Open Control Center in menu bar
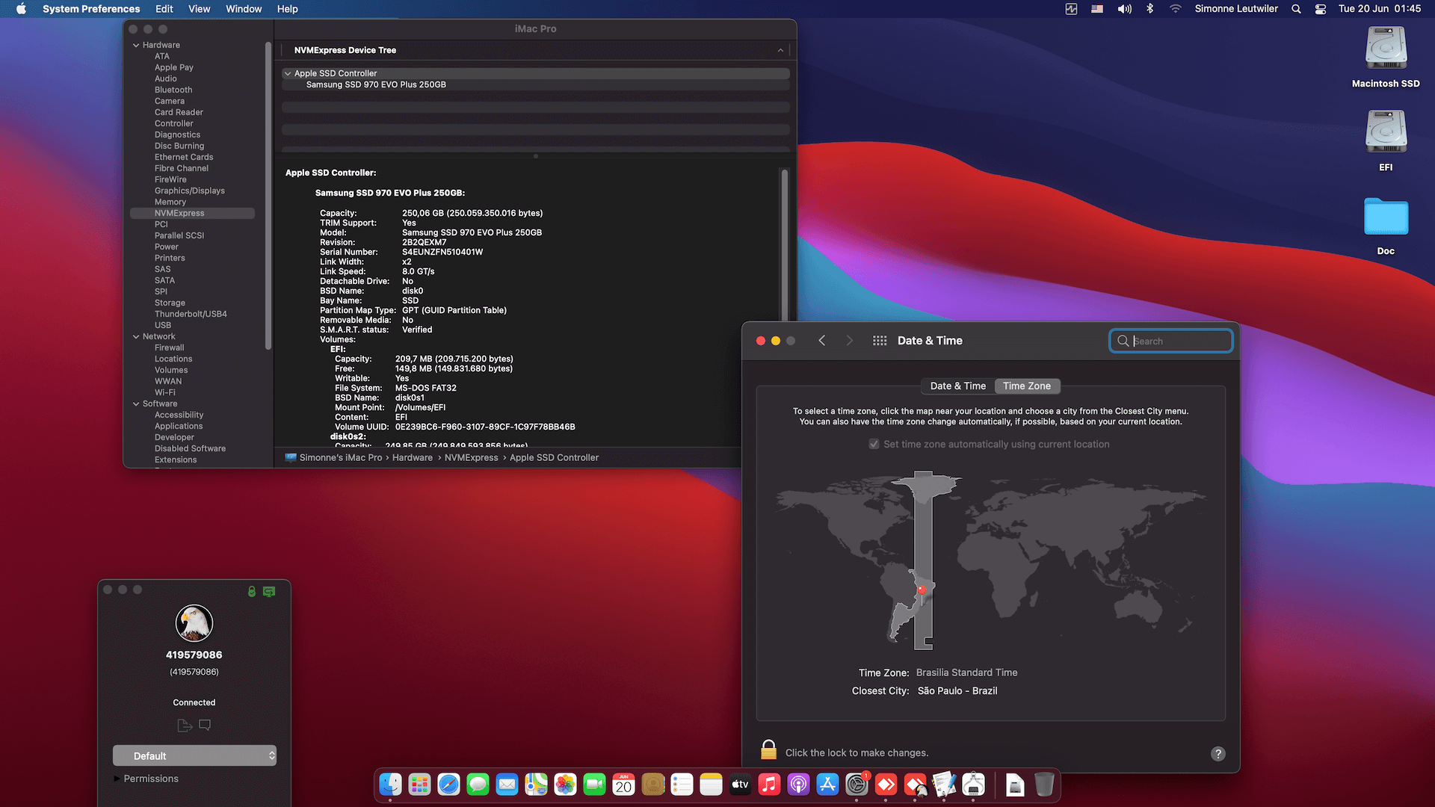 pos(1321,9)
